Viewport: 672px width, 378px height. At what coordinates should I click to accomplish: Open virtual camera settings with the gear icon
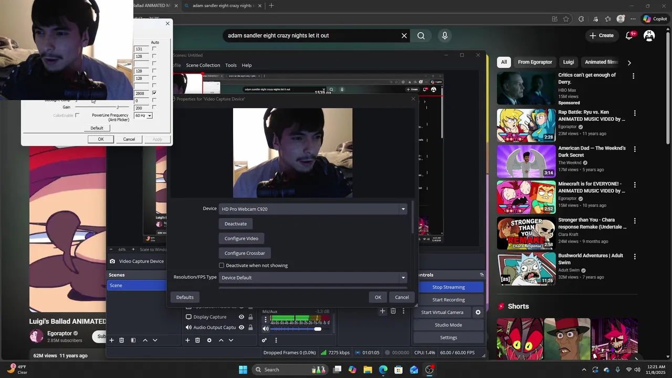pyautogui.click(x=478, y=312)
